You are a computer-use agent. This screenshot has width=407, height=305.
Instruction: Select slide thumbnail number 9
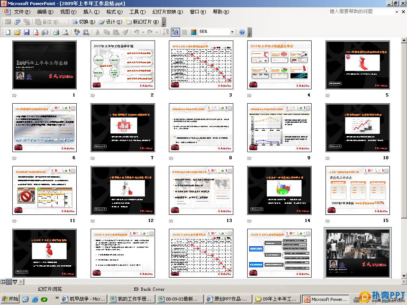tap(279, 127)
